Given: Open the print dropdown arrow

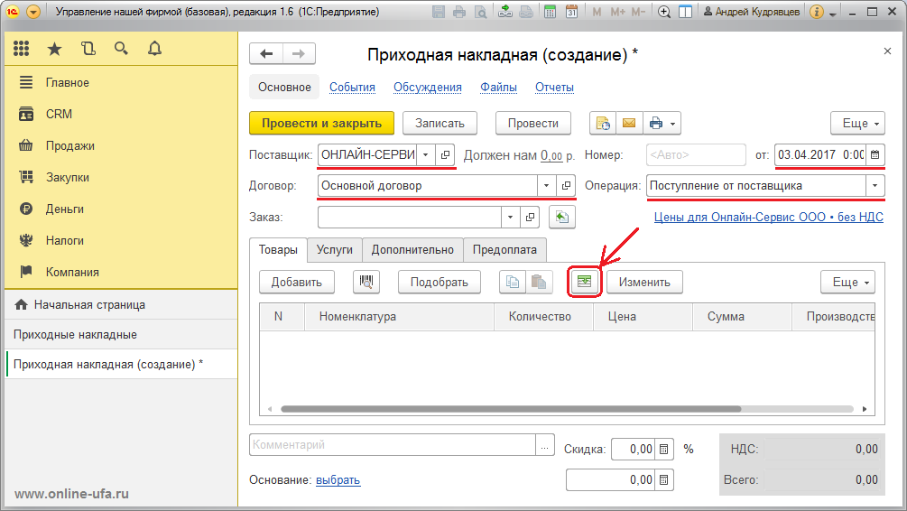Looking at the screenshot, I should click(672, 124).
